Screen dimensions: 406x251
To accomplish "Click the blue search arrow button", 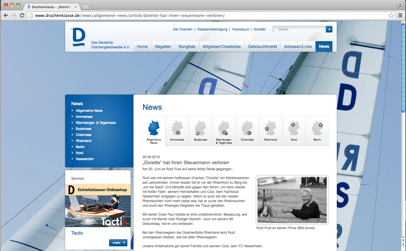I will [x=329, y=29].
